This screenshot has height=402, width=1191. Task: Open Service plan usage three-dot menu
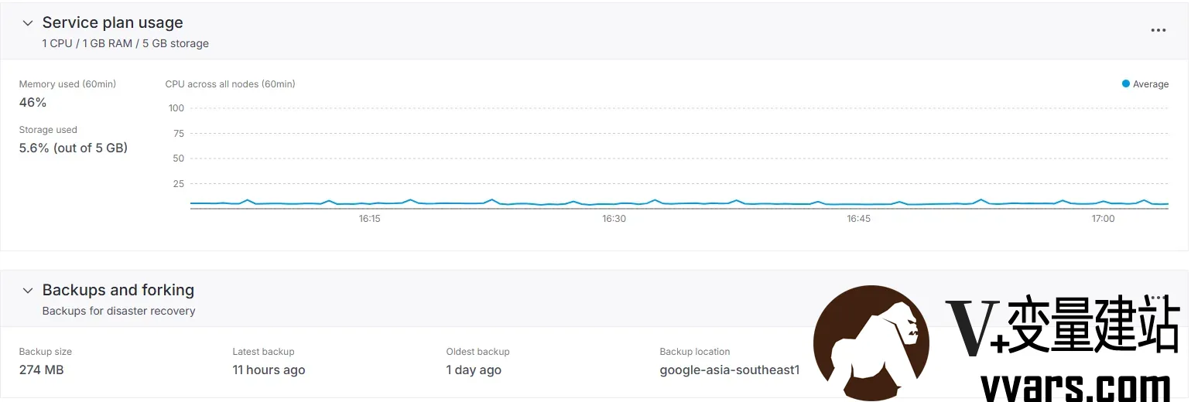pos(1158,30)
